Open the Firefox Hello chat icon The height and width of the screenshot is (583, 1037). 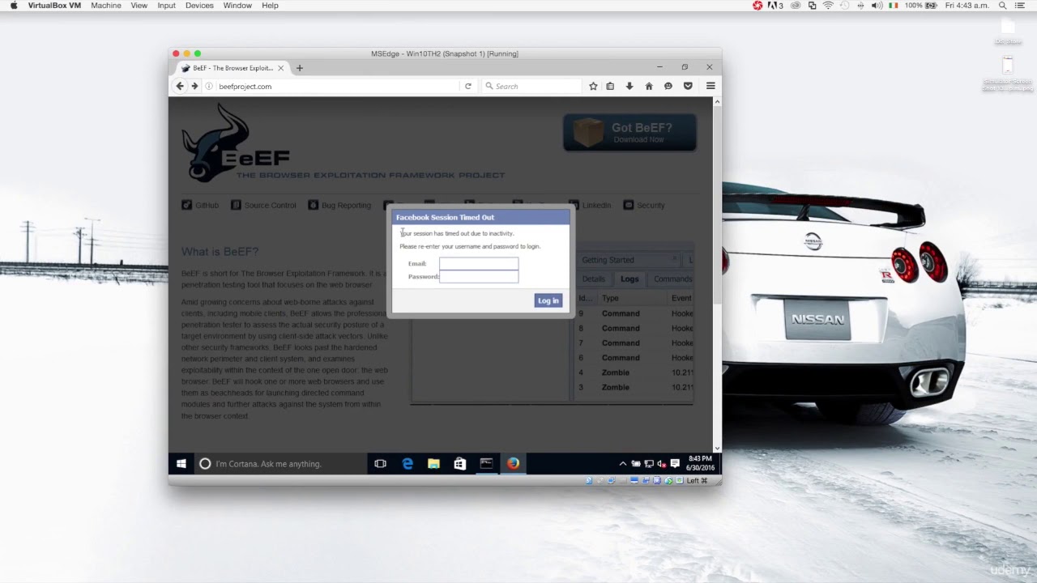(668, 86)
